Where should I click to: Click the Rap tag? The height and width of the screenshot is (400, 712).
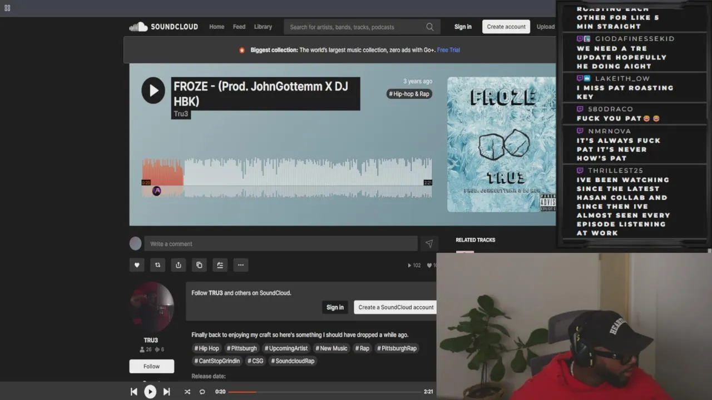[362, 348]
